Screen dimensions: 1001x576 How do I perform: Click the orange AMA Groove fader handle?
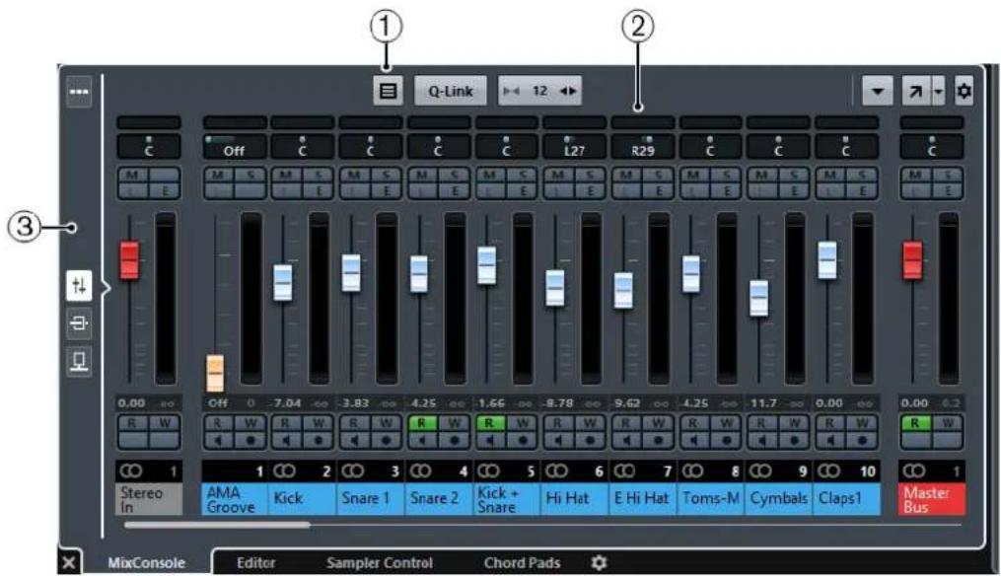coord(215,373)
